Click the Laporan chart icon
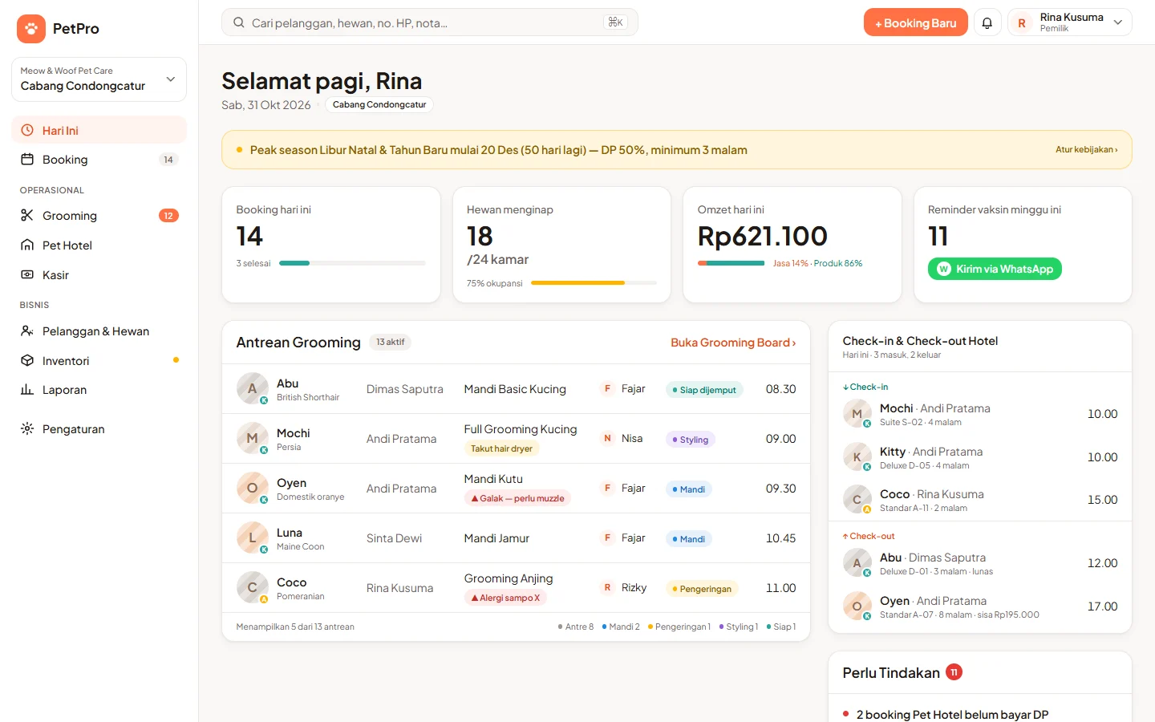Screen dimensions: 1155x722 [27, 389]
